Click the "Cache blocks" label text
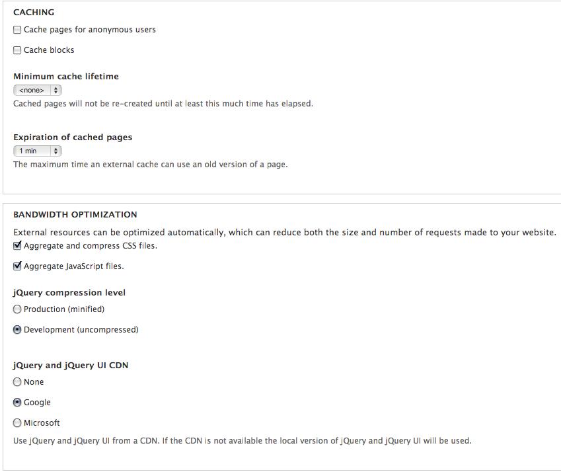 [49, 50]
